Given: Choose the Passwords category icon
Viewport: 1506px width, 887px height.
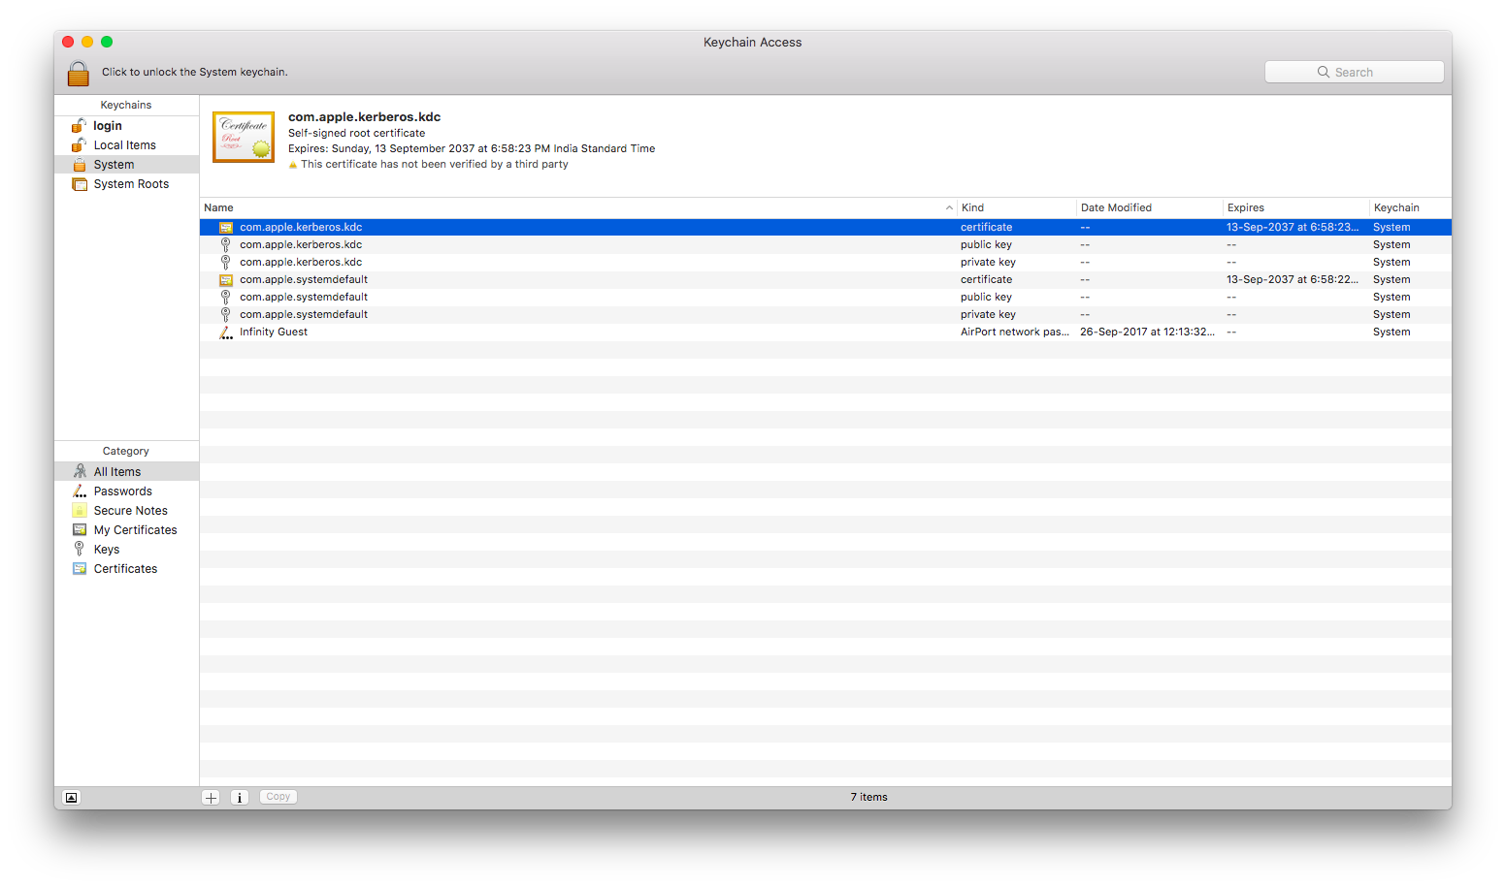Looking at the screenshot, I should tap(80, 491).
